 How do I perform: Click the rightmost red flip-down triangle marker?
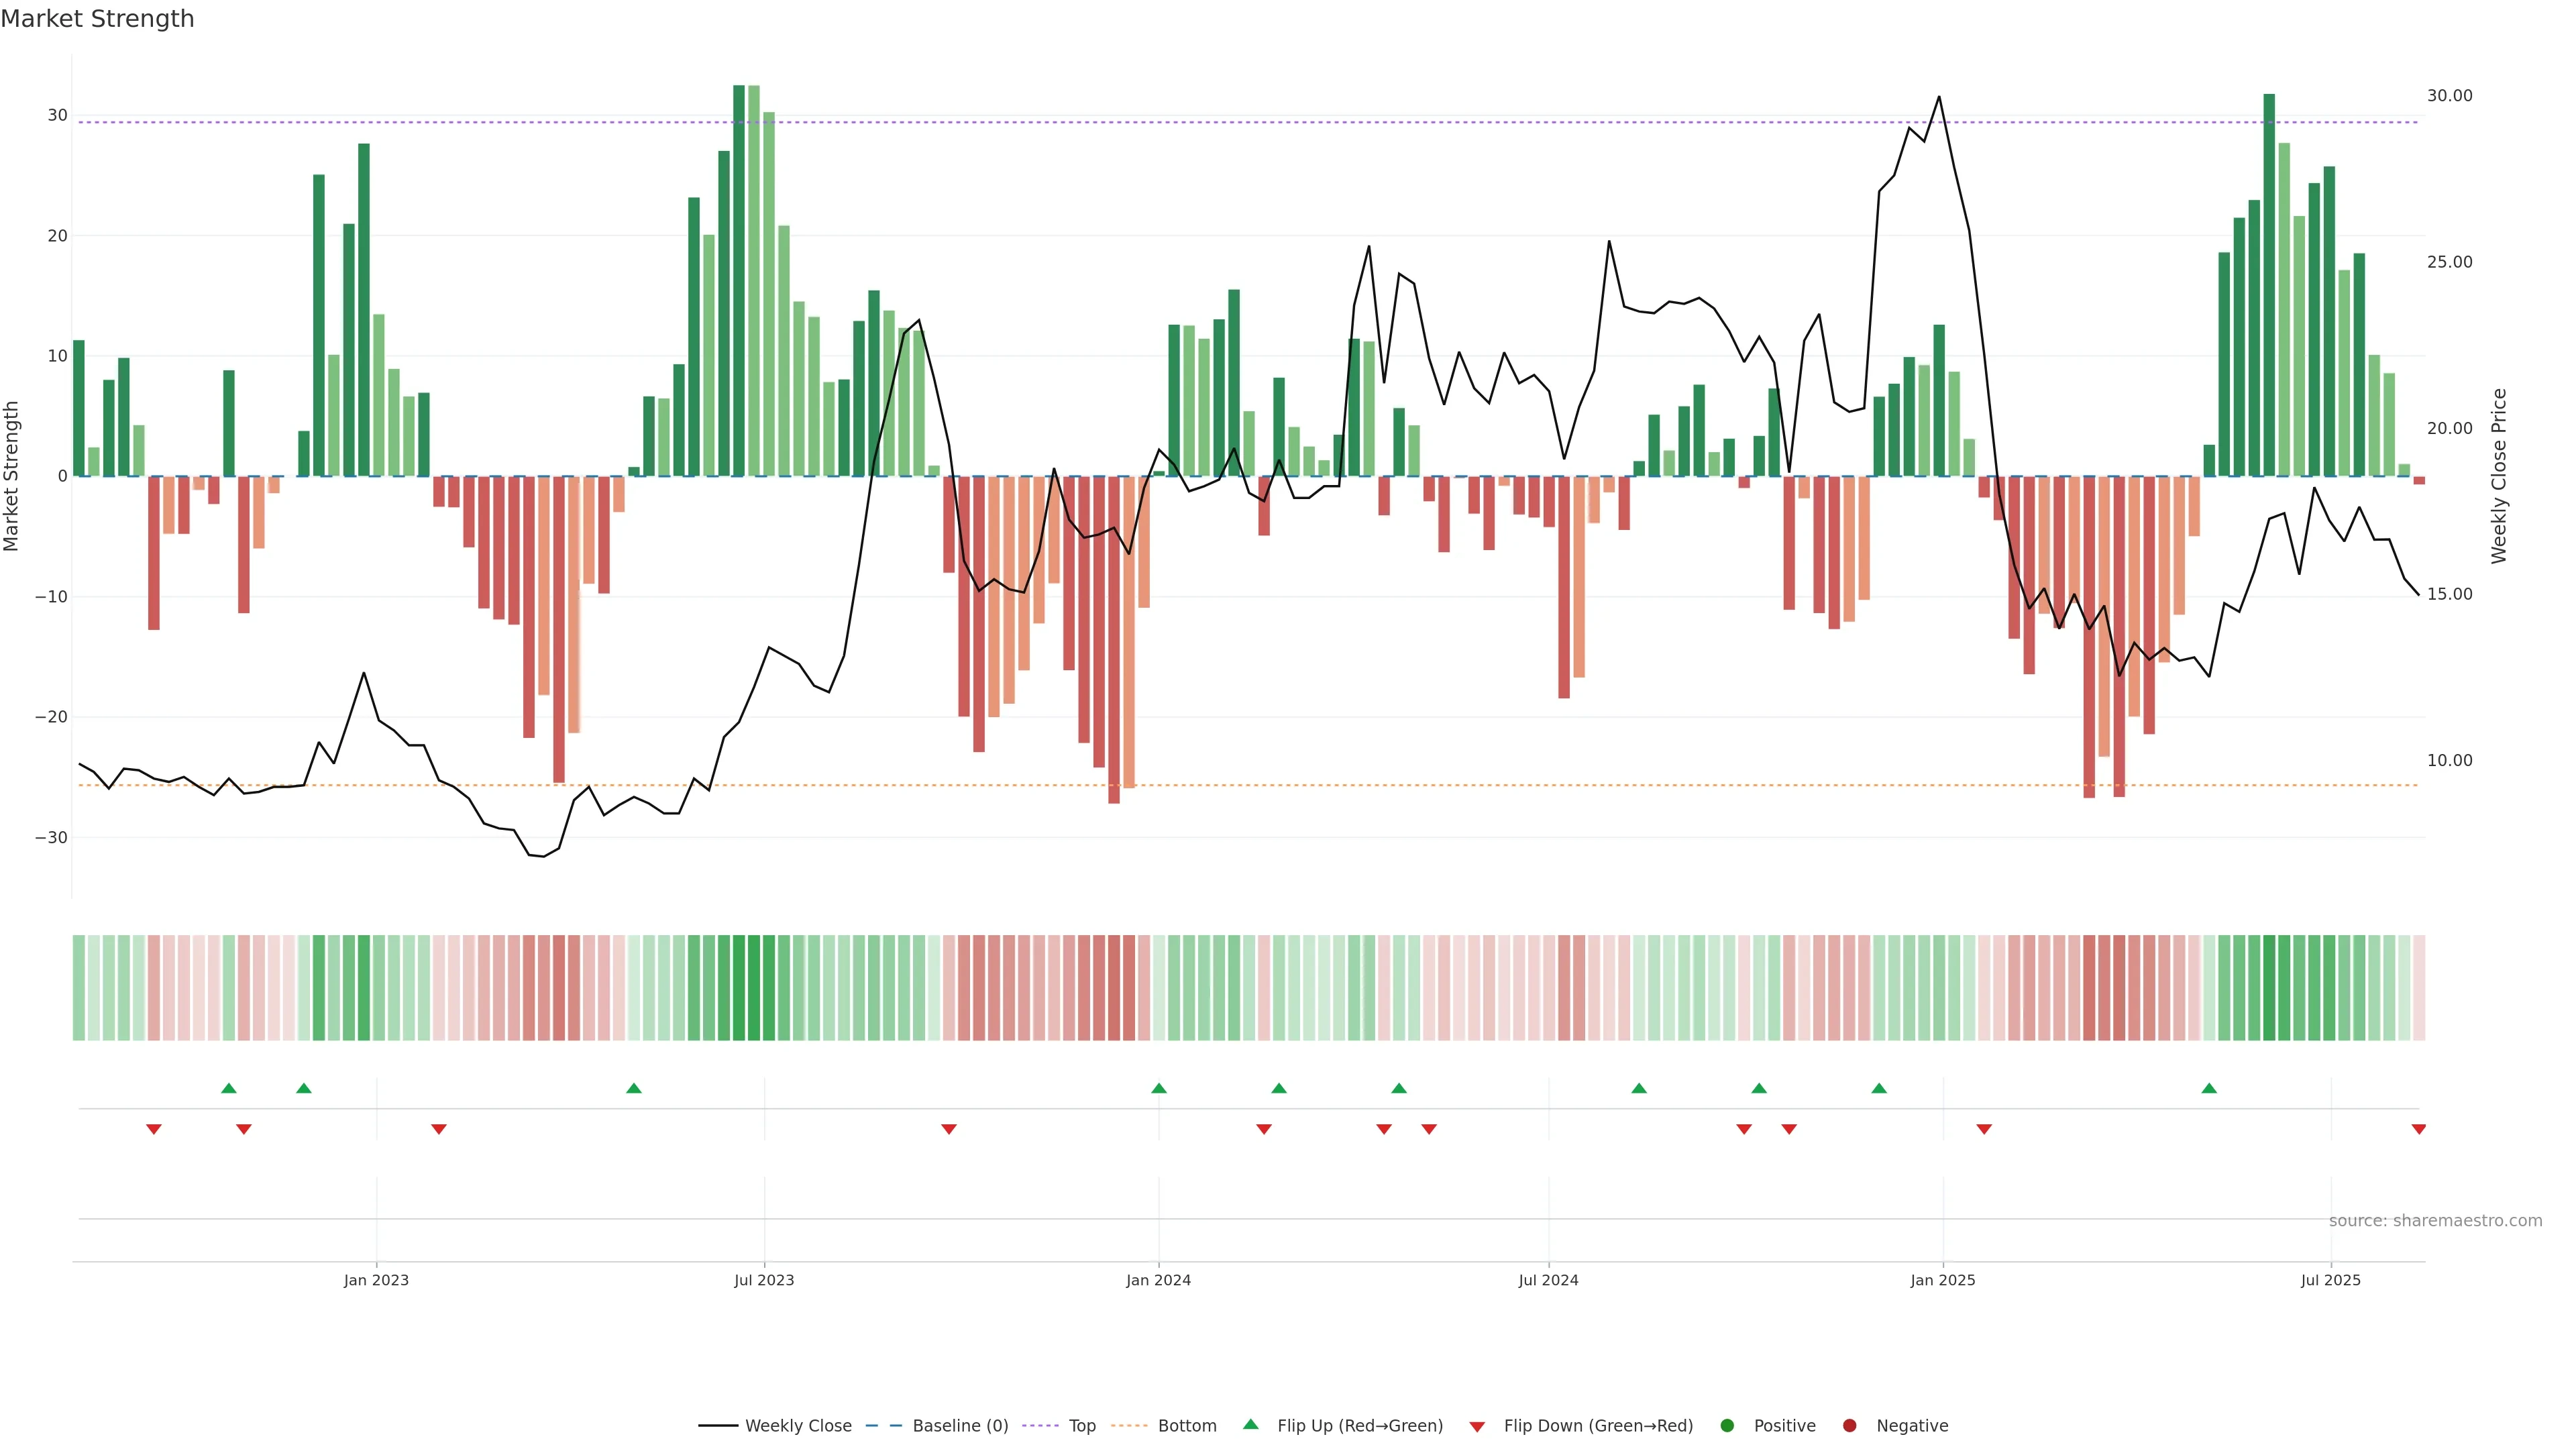[x=2418, y=1129]
